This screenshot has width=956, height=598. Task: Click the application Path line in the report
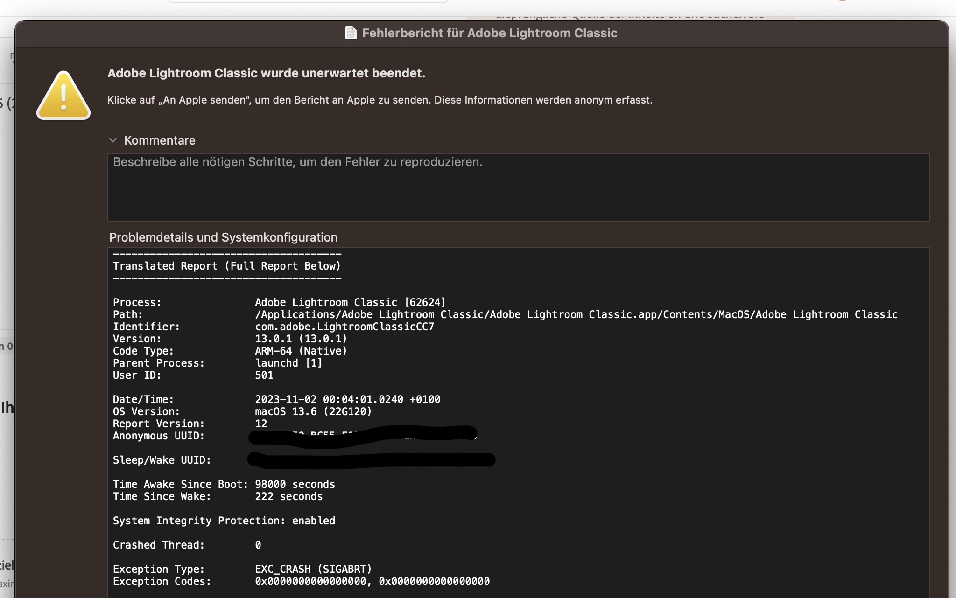tap(576, 314)
